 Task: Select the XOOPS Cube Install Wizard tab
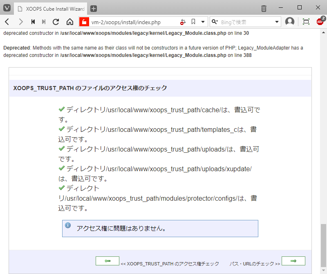(51, 9)
